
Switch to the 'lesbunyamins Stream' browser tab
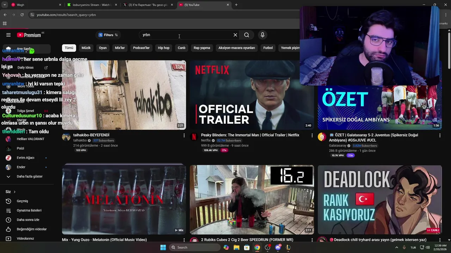(x=92, y=5)
